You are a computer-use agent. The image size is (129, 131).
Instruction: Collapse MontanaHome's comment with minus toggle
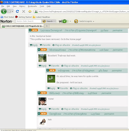tap(39, 49)
